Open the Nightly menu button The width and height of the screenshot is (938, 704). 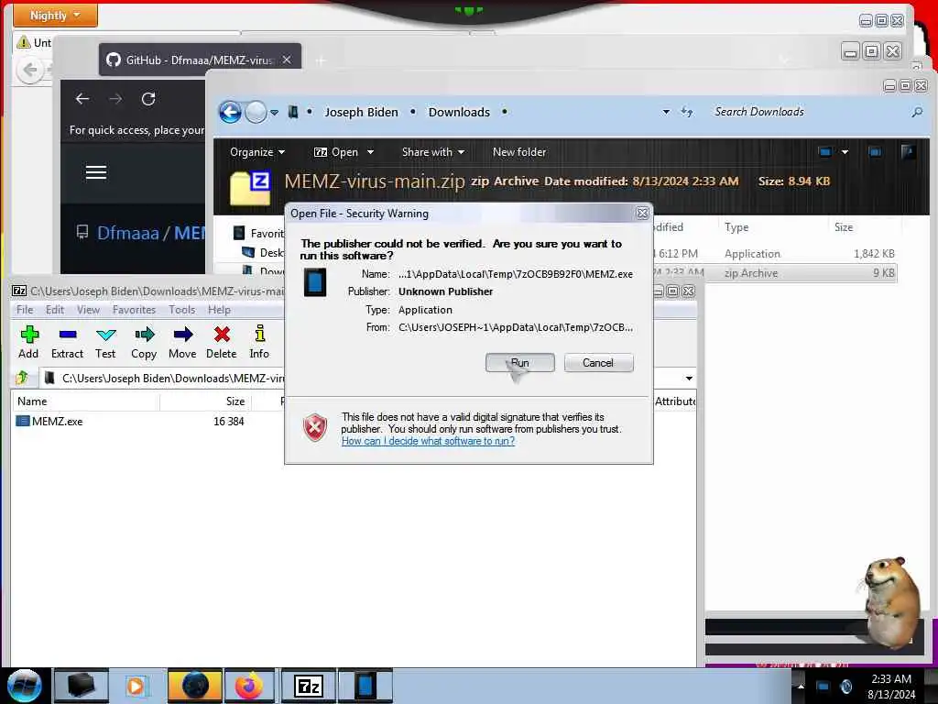click(x=55, y=15)
